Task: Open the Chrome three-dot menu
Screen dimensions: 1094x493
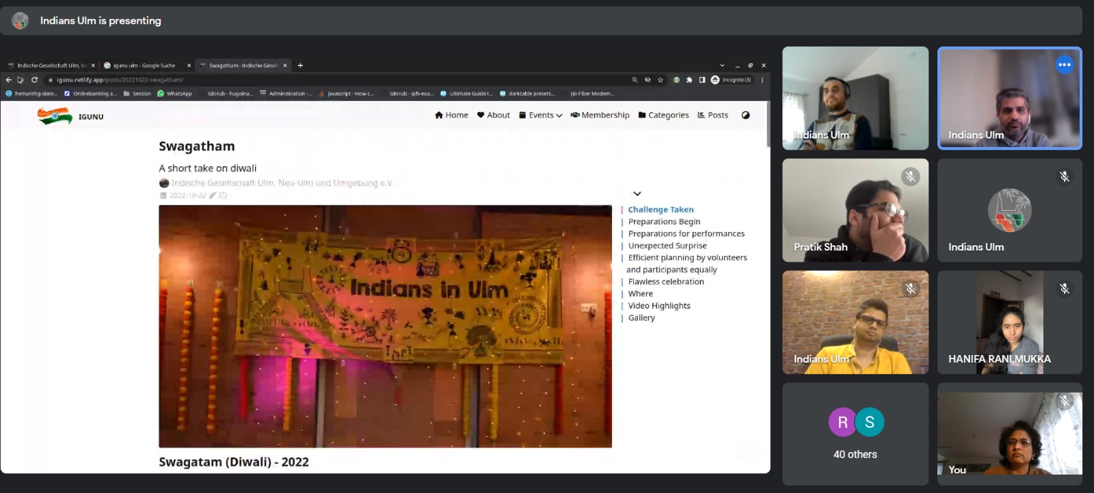Action: coord(762,80)
